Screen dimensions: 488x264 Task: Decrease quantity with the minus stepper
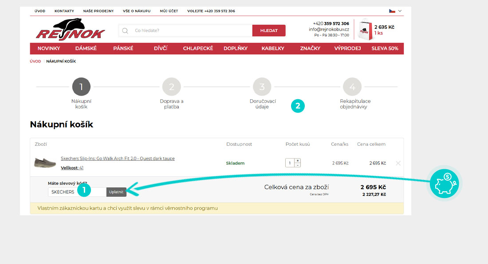point(297,165)
